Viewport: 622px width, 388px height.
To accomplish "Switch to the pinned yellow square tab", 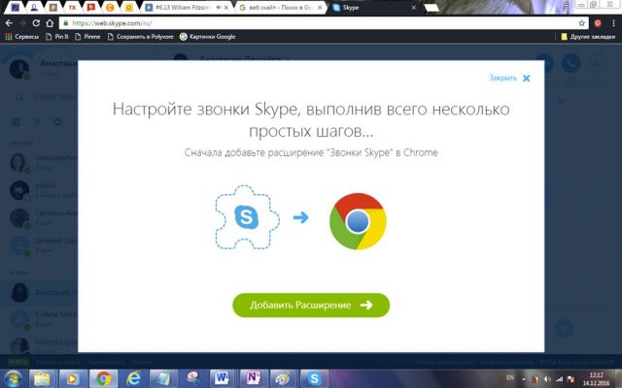I will 129,8.
